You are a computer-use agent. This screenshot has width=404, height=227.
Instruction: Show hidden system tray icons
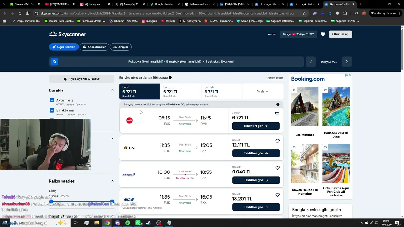[x=361, y=223]
